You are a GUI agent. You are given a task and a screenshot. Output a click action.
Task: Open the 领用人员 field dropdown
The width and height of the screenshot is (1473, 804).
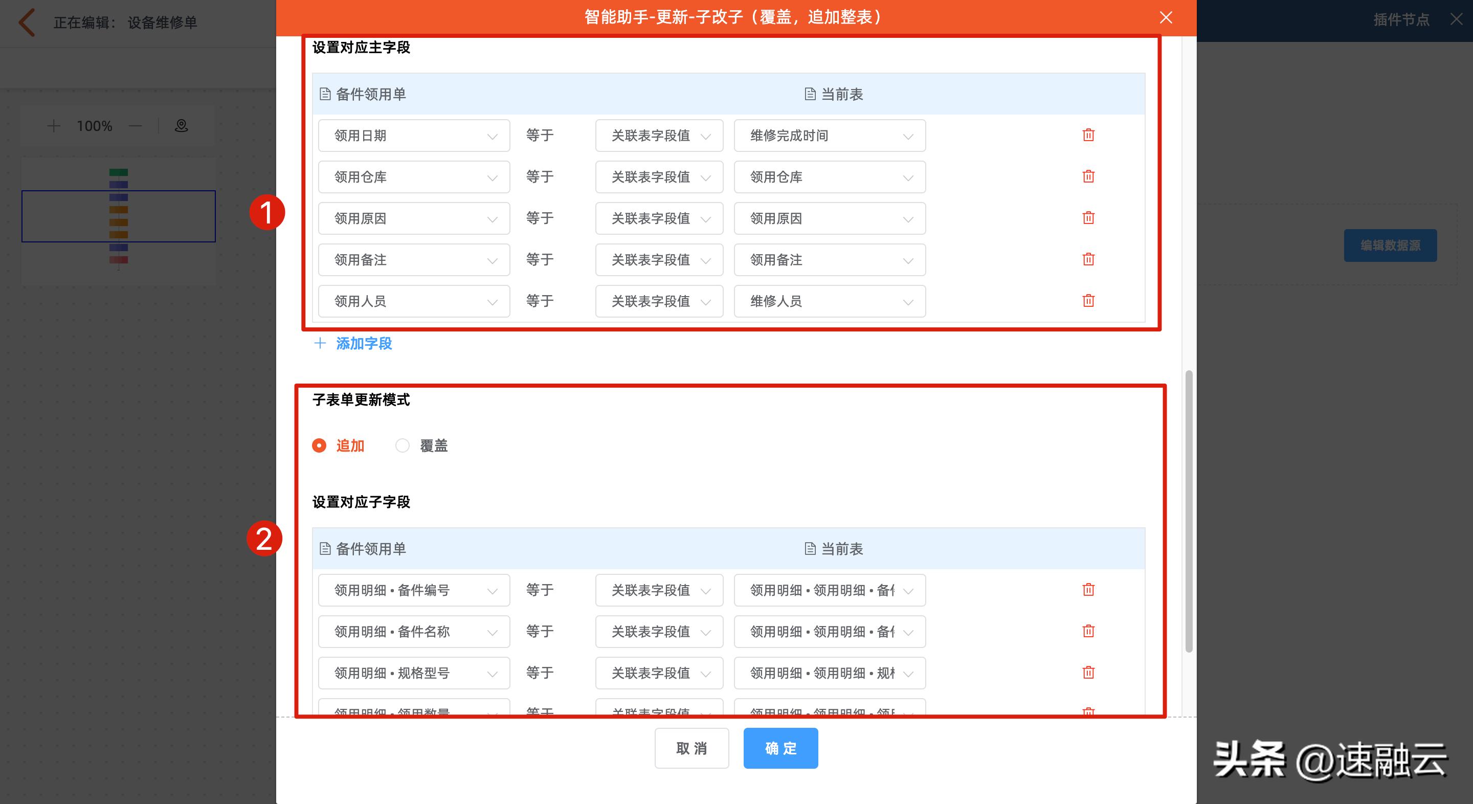coord(413,301)
